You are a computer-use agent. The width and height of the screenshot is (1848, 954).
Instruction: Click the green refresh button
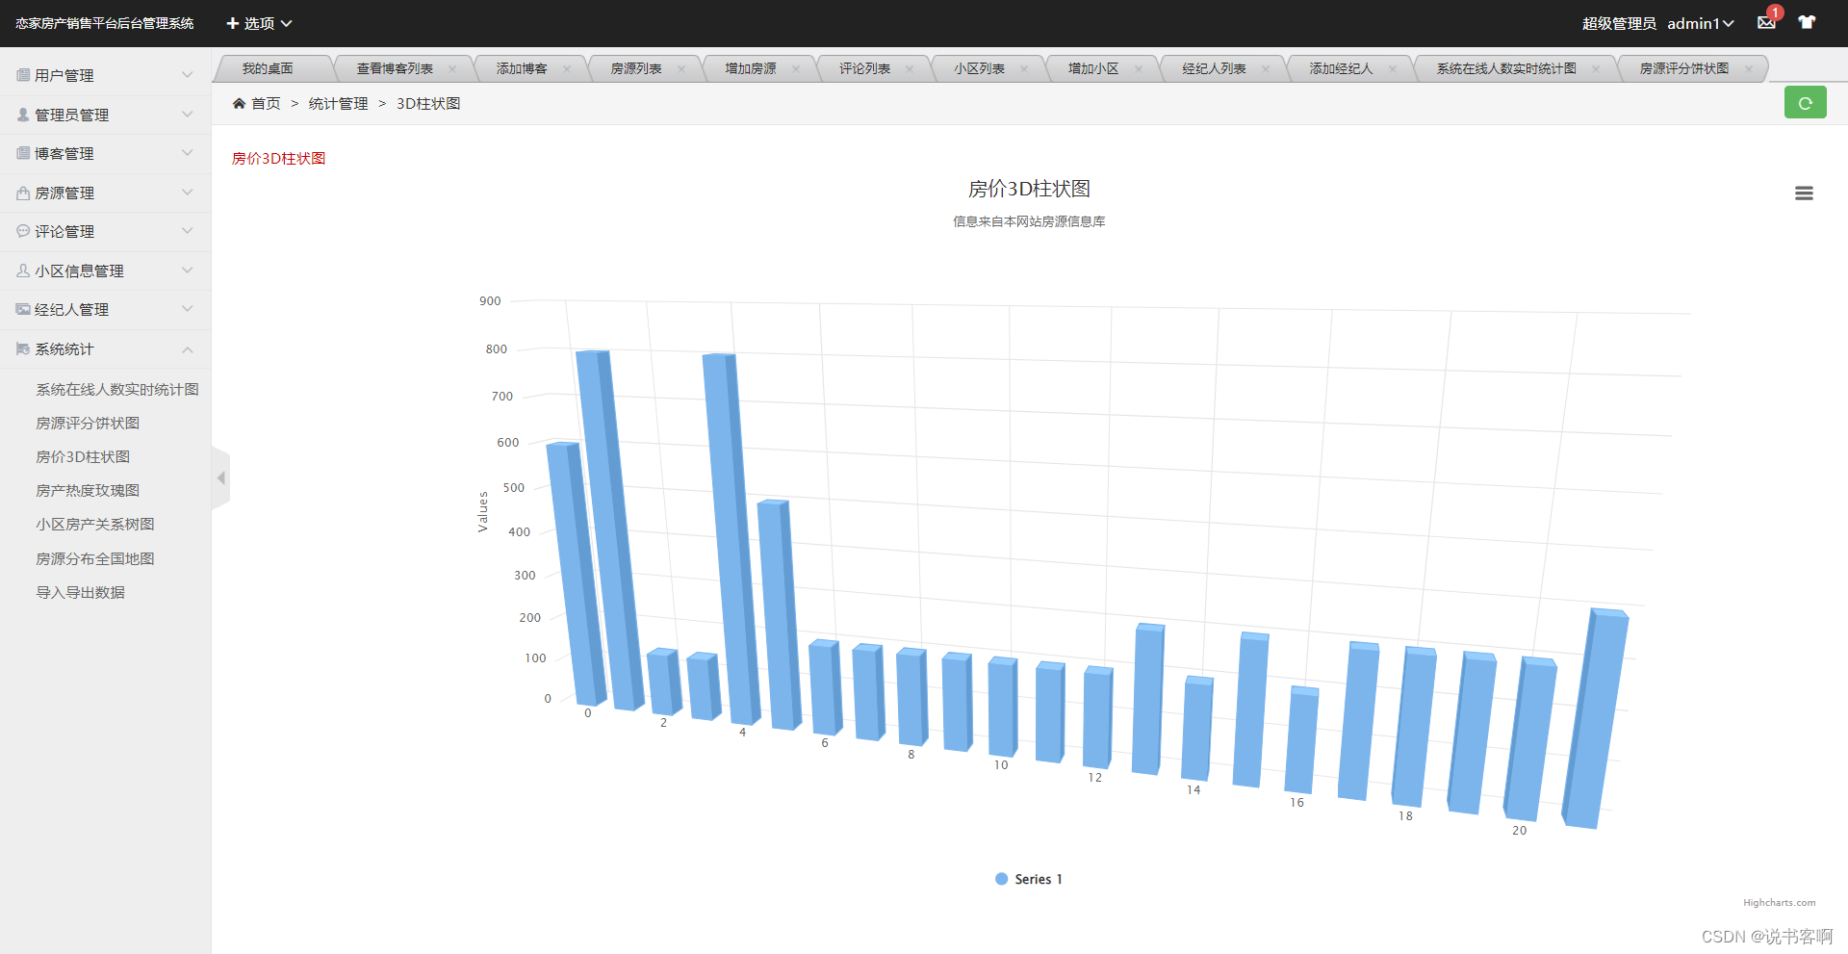click(1805, 103)
